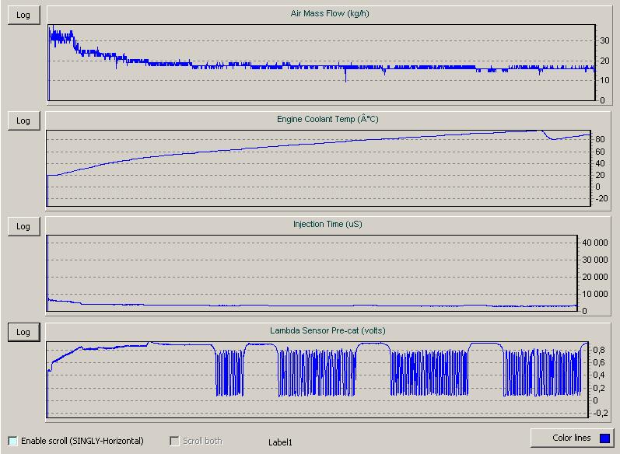Image resolution: width=620 pixels, height=454 pixels.
Task: Click the 30 axis value on Air Mass Flow
Action: click(604, 40)
